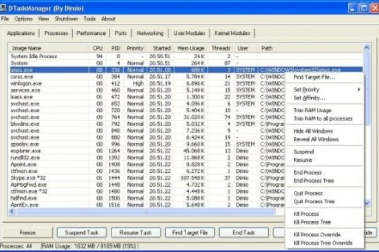
Task: Choose Set Affinity... in context menu
Action: pyautogui.click(x=325, y=98)
